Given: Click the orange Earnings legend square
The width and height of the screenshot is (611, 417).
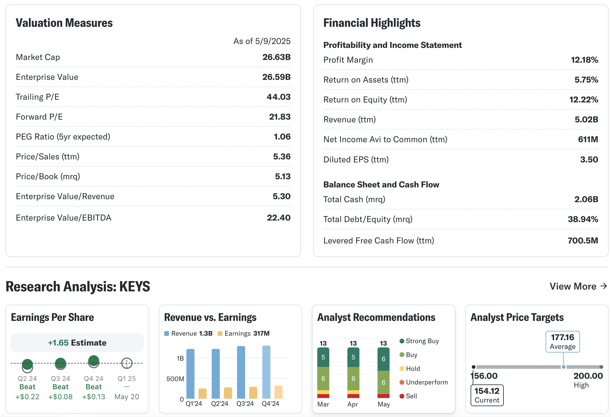Looking at the screenshot, I should (x=220, y=334).
